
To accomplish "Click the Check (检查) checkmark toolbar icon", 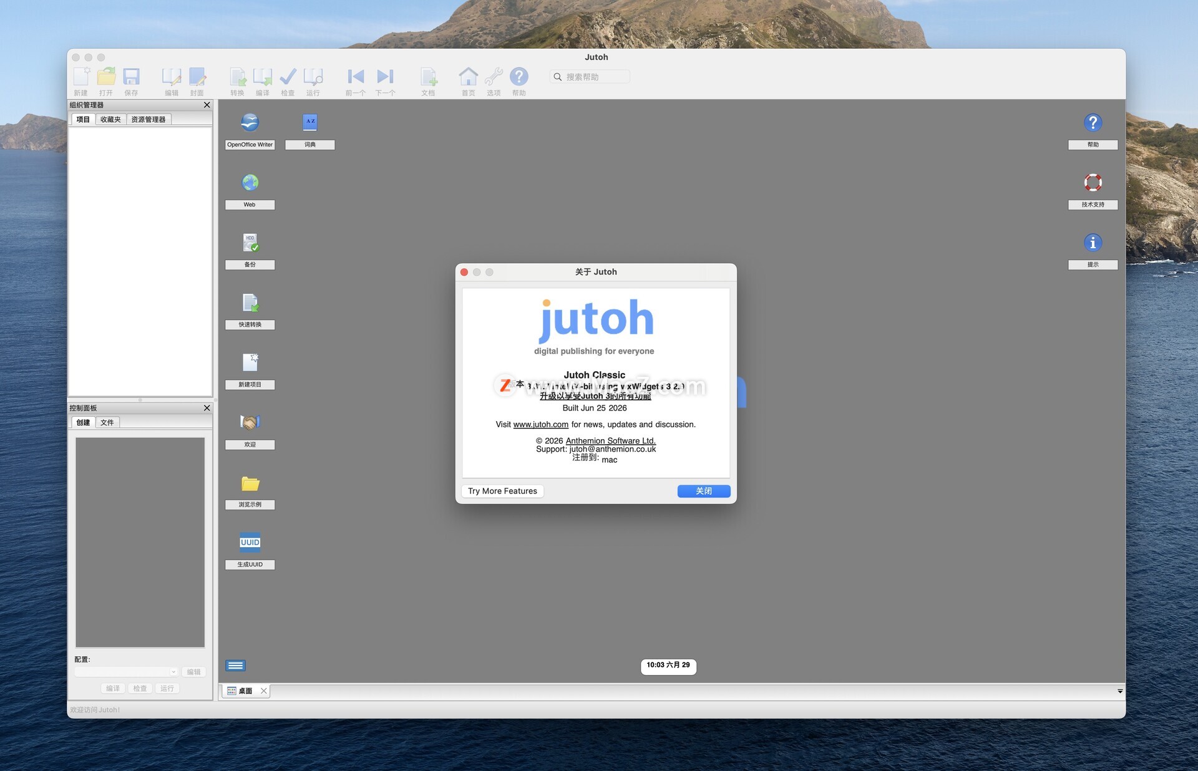I will [x=288, y=77].
